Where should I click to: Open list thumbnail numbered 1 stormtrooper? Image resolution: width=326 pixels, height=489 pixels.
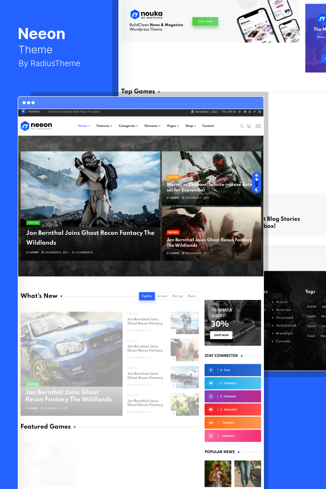185,323
